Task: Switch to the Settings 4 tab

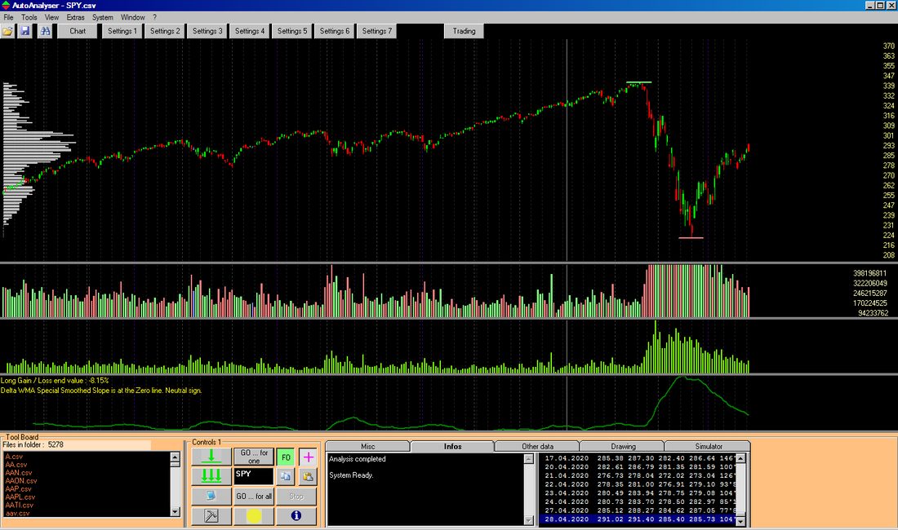Action: click(x=250, y=31)
